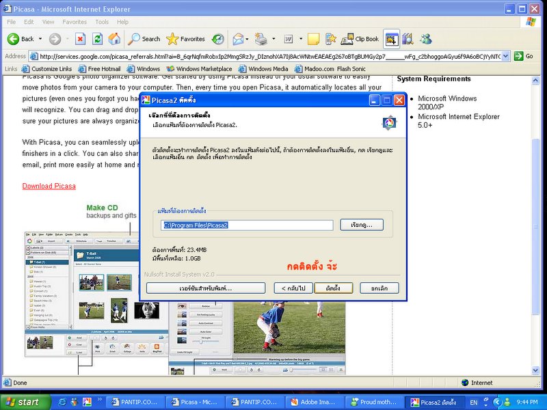
Task: Open the Favorites star in toolbar
Action: click(185, 39)
